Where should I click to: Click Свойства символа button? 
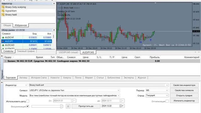point(184,90)
